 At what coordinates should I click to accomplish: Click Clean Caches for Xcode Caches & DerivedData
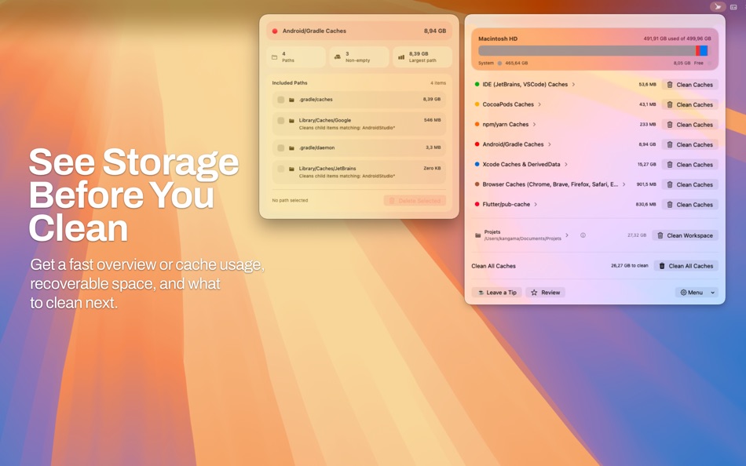point(690,165)
